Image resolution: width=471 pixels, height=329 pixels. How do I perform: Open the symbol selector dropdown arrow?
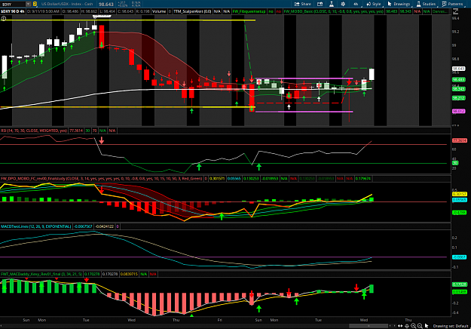[28, 4]
